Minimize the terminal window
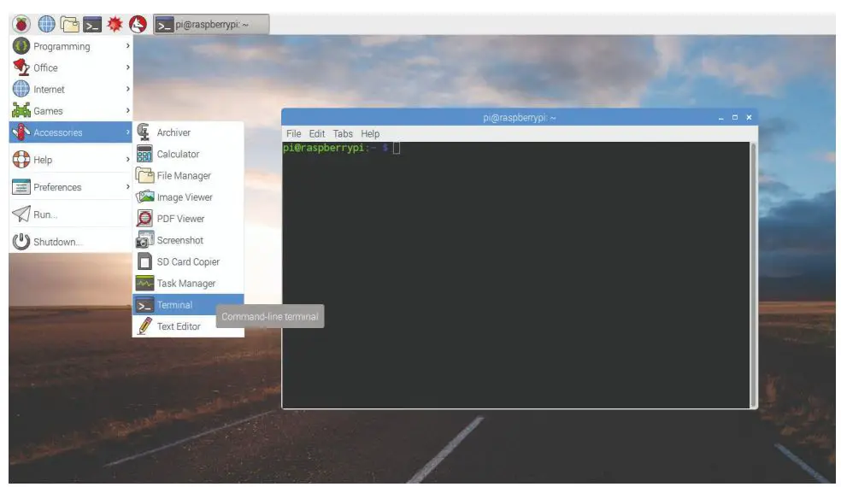 [720, 117]
